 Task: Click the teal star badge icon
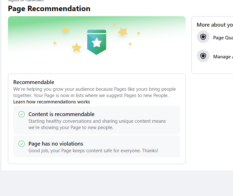coord(97,42)
